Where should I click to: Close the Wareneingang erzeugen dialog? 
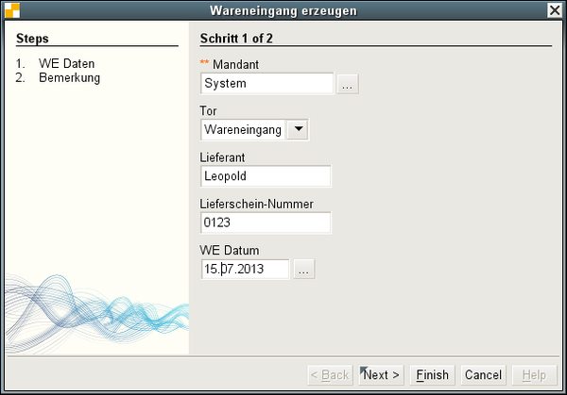[x=555, y=10]
